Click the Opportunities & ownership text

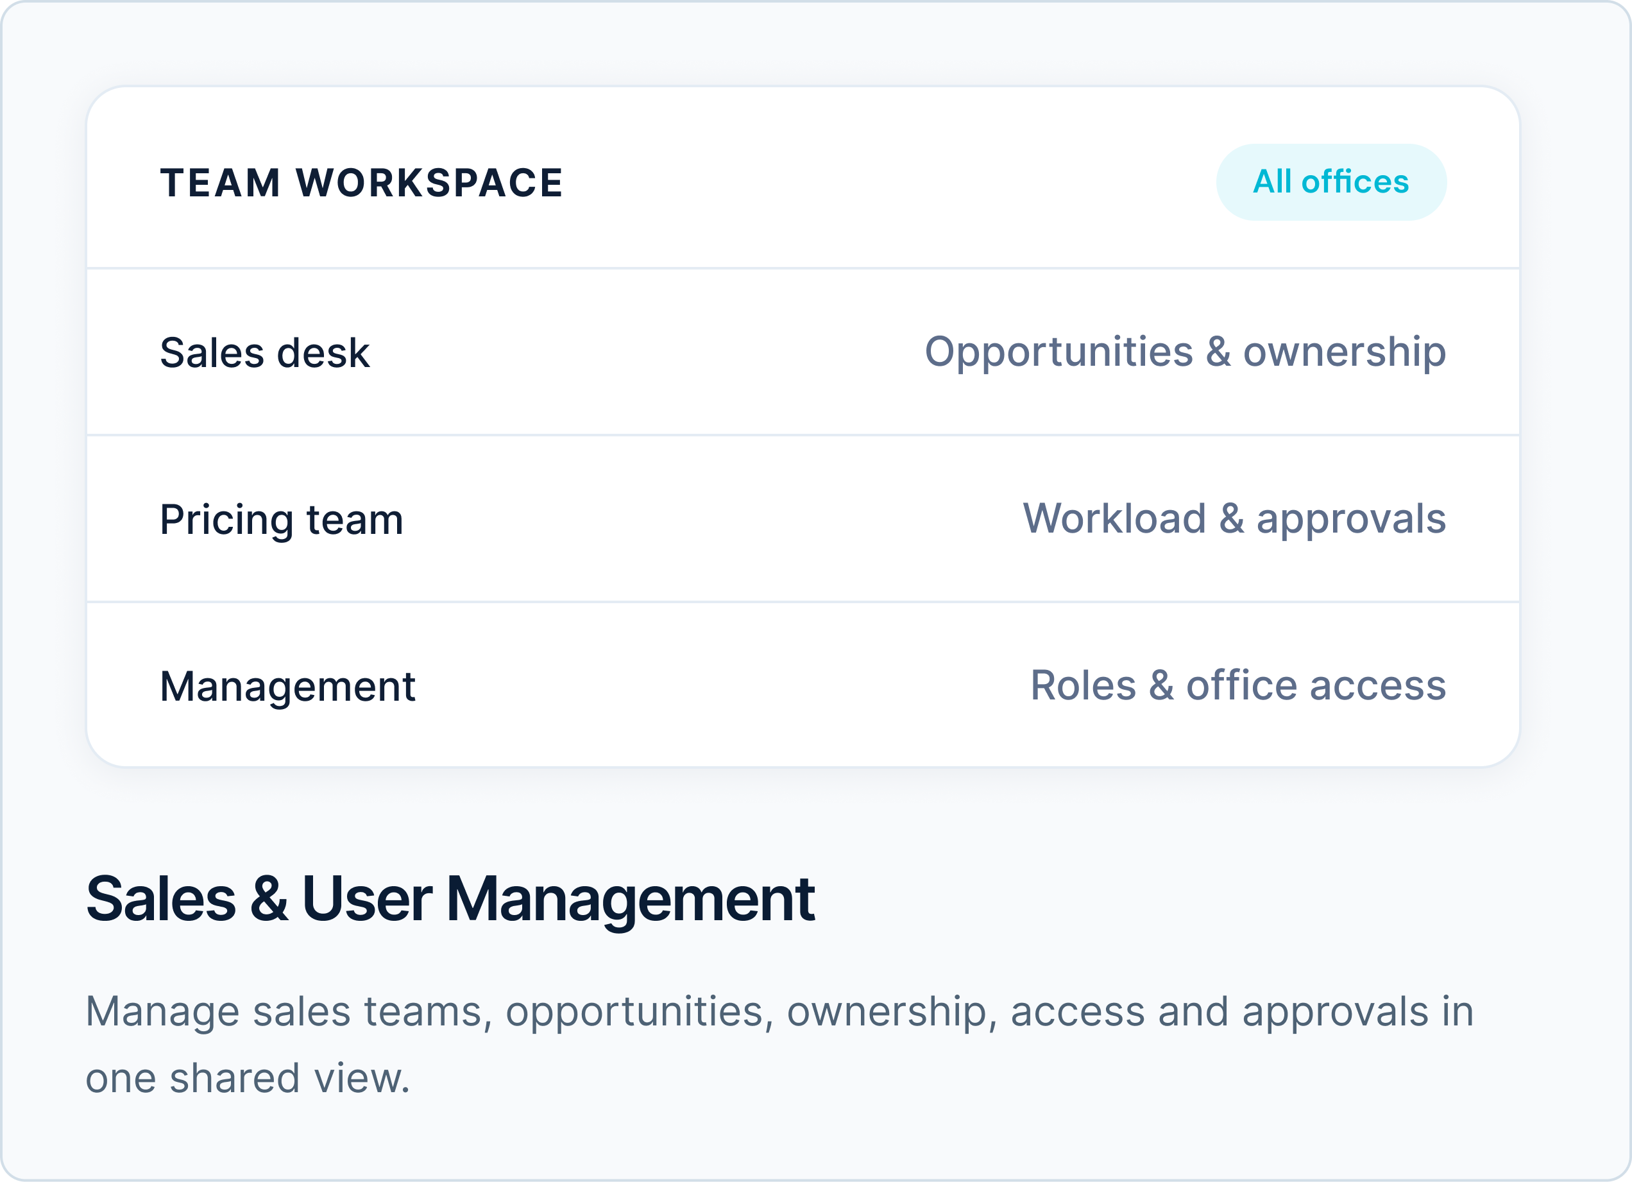point(1185,353)
